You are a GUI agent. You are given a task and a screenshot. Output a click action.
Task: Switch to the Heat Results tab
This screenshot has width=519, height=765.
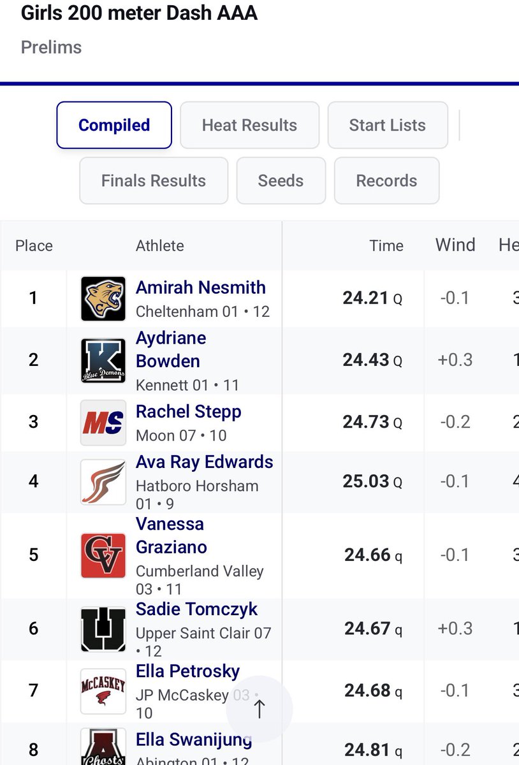(249, 125)
